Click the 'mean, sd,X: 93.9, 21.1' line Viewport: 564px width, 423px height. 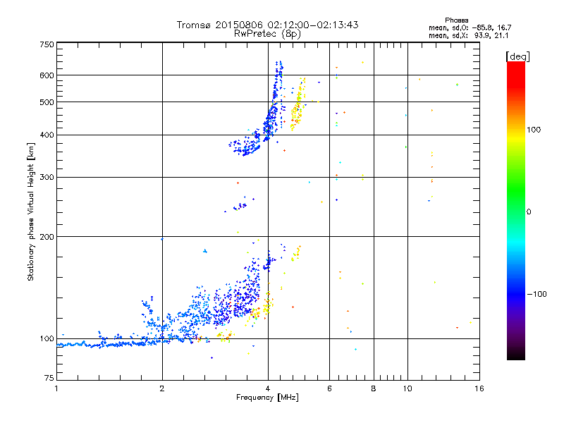coord(468,35)
